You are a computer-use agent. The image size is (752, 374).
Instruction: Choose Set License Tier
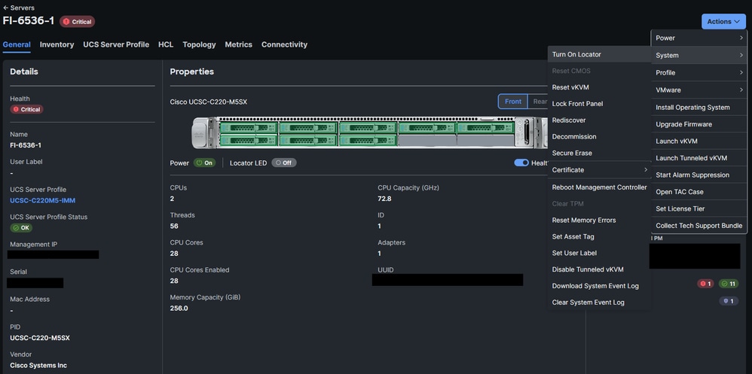699,208
